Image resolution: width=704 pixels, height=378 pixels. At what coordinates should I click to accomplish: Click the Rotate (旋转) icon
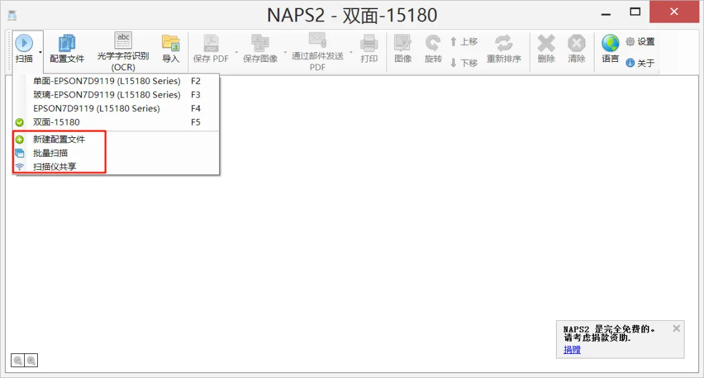coord(433,44)
